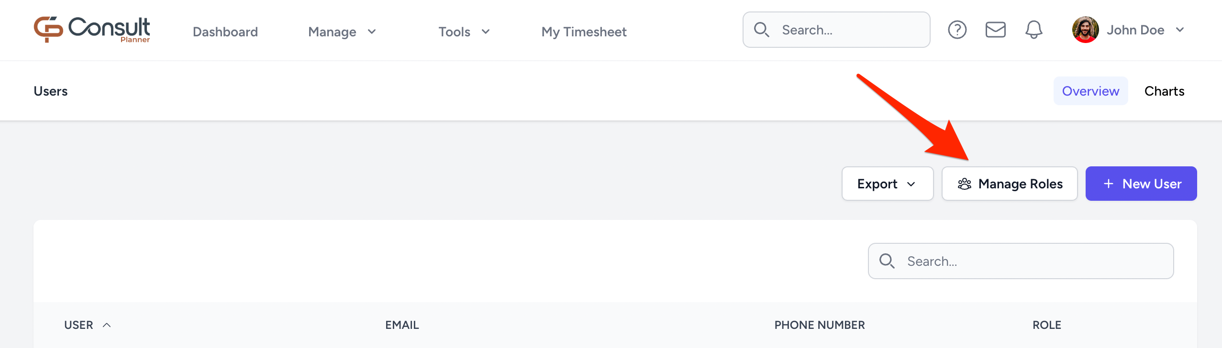The width and height of the screenshot is (1222, 348).
Task: Expand the Manage navigation dropdown
Action: [343, 32]
